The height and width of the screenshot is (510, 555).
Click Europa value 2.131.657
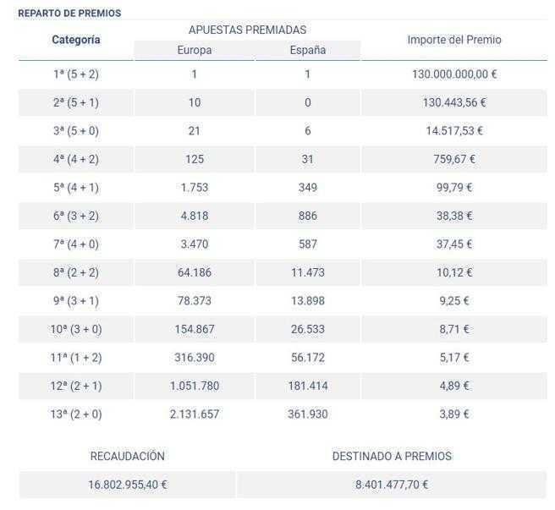coord(195,414)
